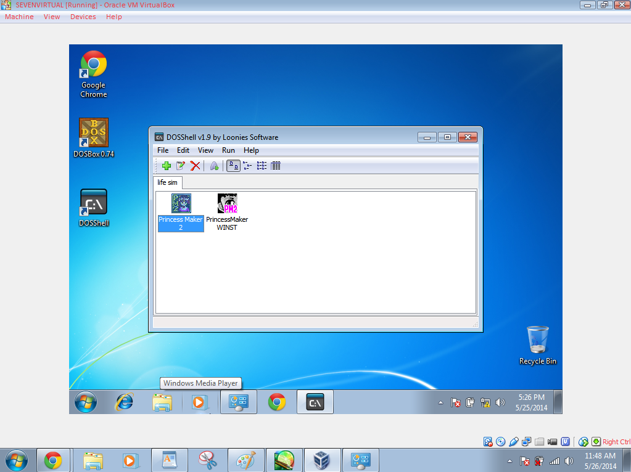Open the VirtualBox View menu
Viewport: 631px width, 472px height.
pos(52,17)
